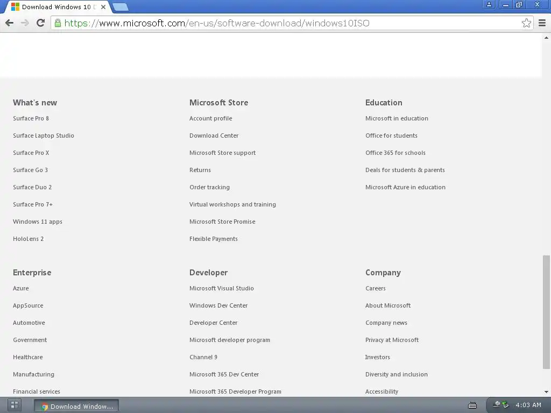Follow the Channel 9 link
This screenshot has width=551, height=413.
tap(203, 357)
